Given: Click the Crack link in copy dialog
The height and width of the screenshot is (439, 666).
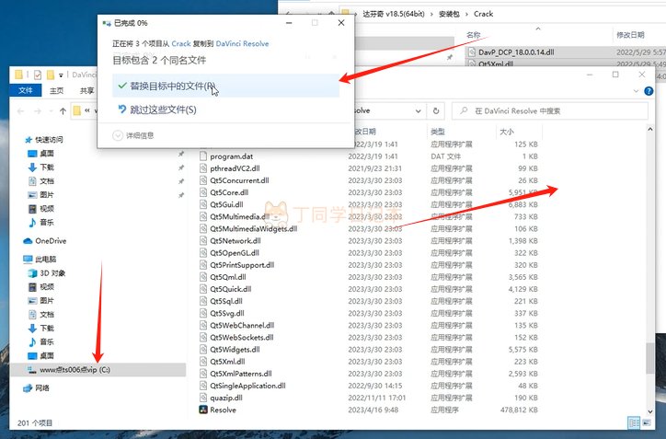Looking at the screenshot, I should click(180, 43).
